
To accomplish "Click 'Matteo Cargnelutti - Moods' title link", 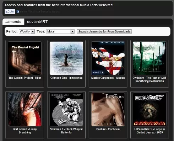I will point(108,78).
